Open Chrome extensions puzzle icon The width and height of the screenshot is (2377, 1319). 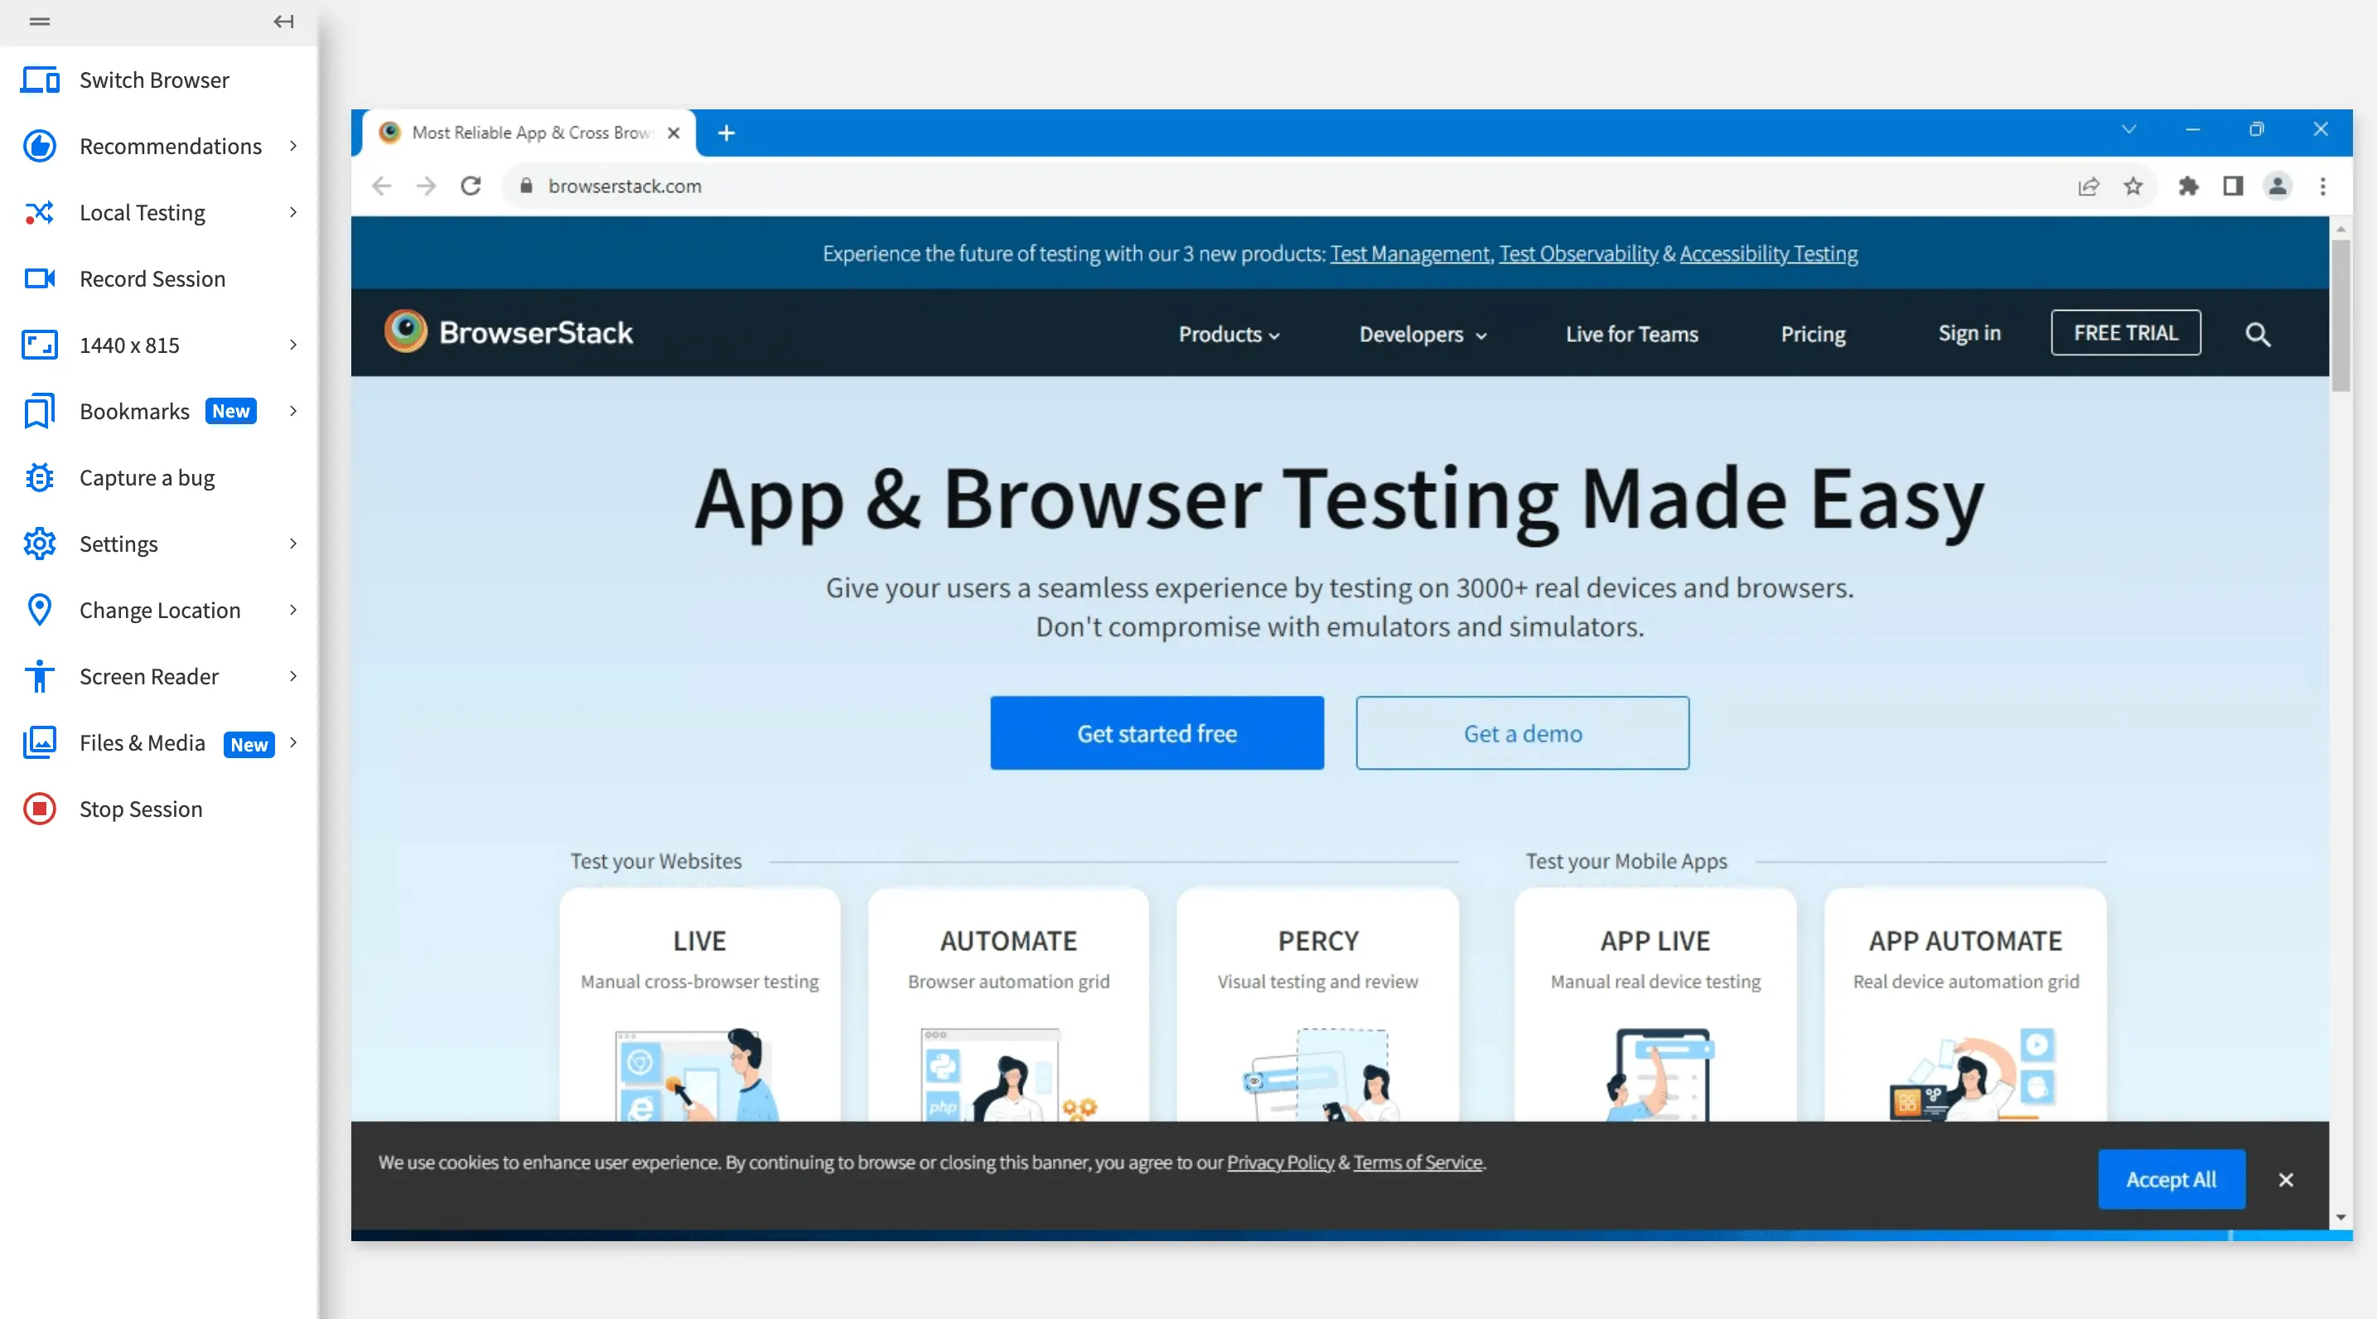pos(2188,186)
